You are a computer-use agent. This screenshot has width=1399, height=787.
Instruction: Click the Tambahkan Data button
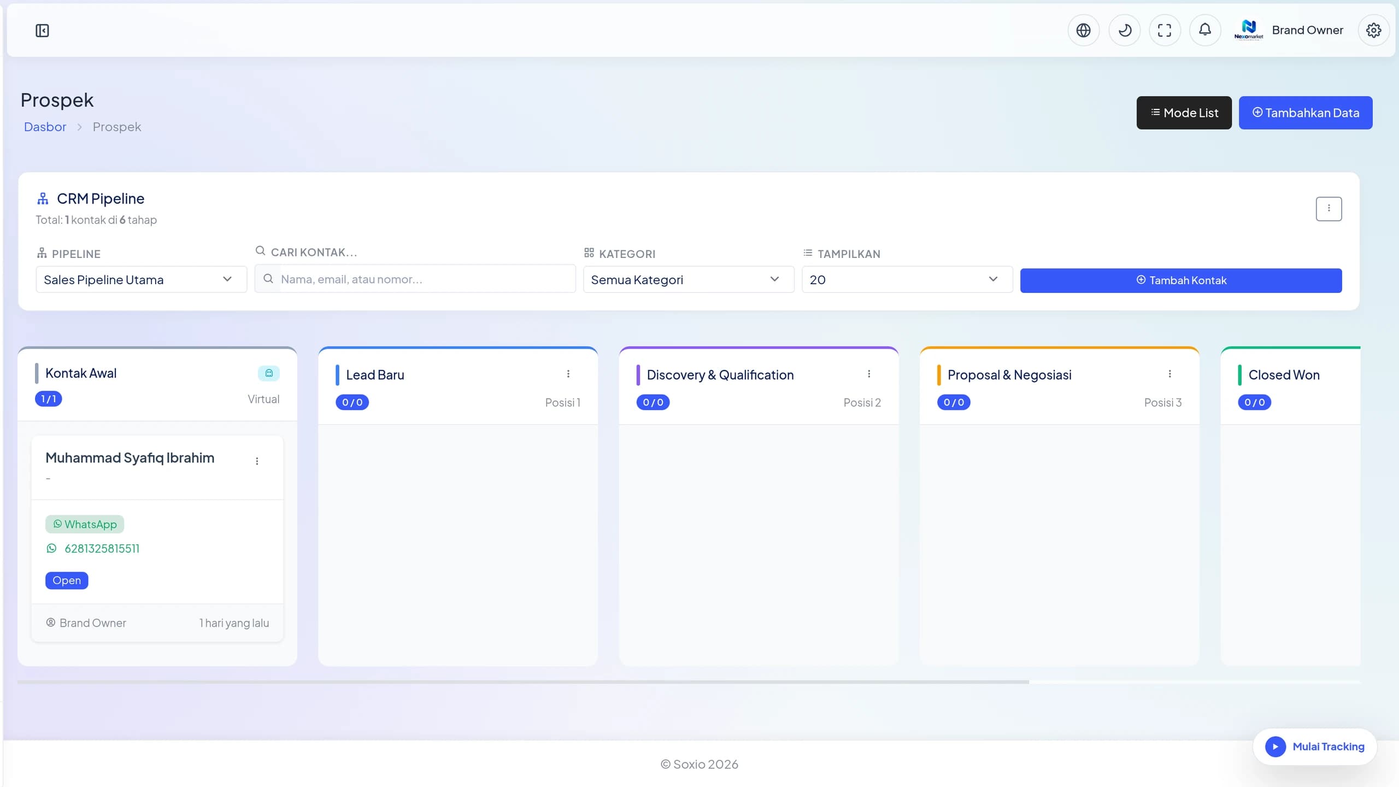pos(1305,113)
